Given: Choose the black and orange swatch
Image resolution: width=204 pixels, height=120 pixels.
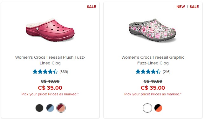Looking at the screenshot, I should 158,108.
